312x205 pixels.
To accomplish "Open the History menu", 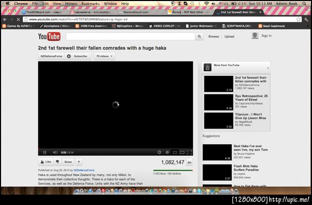I will pos(71,4).
